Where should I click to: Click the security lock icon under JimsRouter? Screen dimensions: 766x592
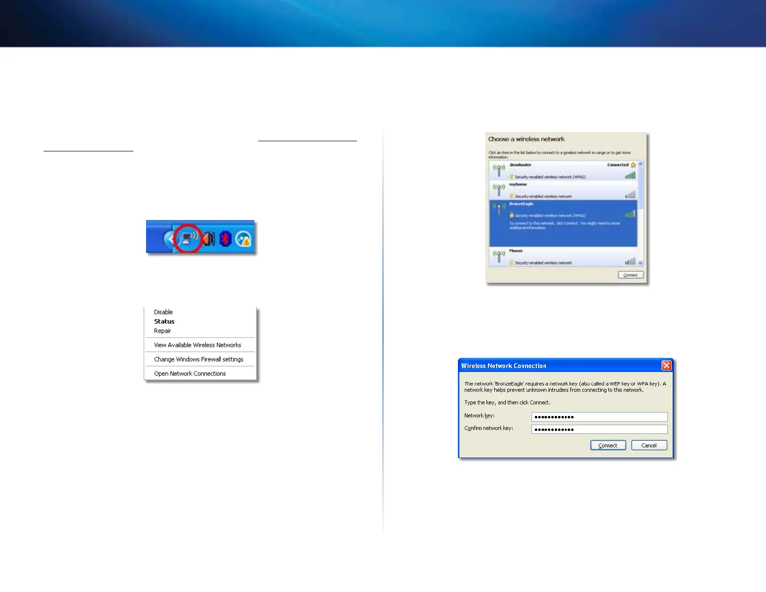pos(512,177)
